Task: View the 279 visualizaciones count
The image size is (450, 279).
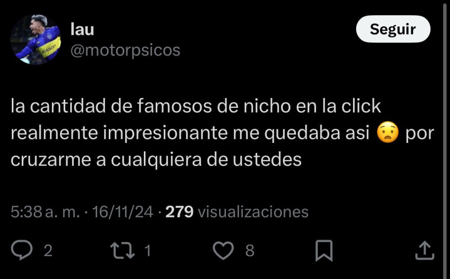Action: point(237,212)
